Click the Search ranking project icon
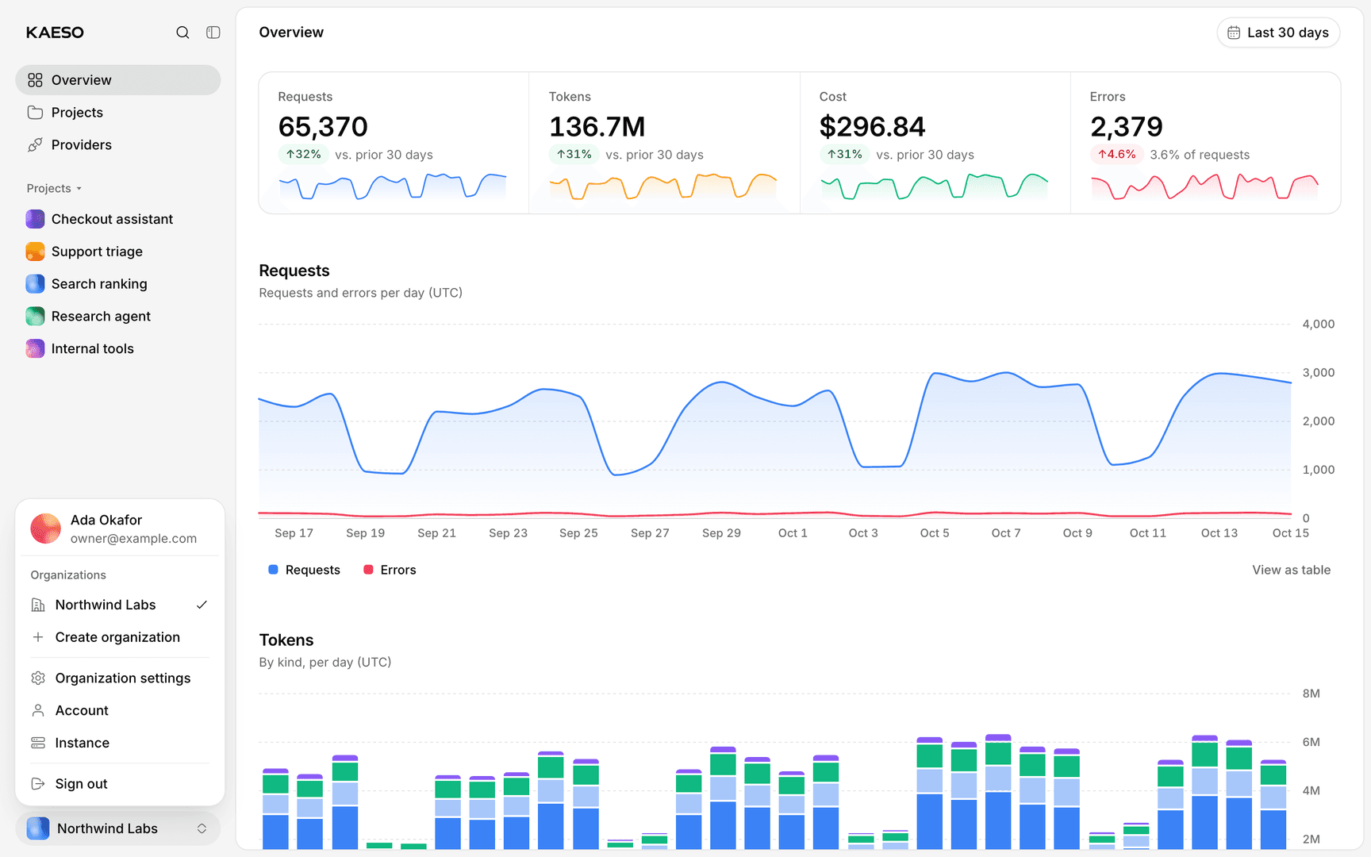 click(x=35, y=284)
